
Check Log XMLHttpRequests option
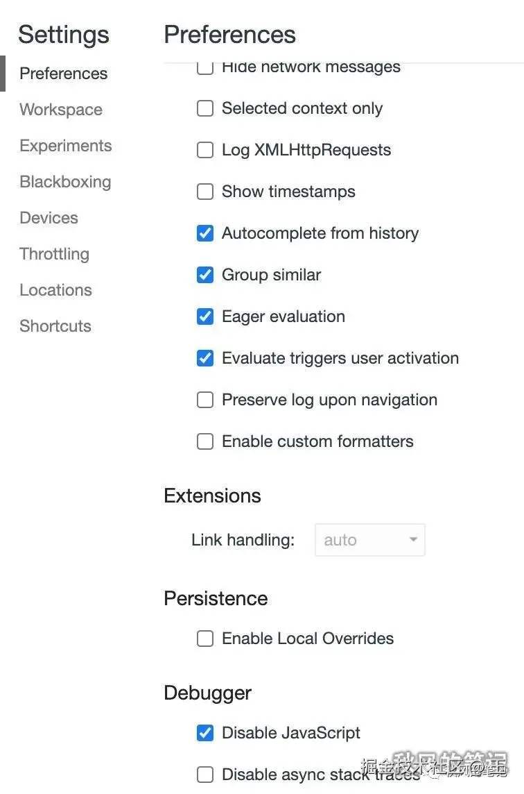pyautogui.click(x=205, y=150)
